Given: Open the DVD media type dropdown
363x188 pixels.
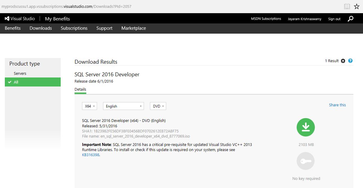Looking at the screenshot, I should tap(158, 106).
